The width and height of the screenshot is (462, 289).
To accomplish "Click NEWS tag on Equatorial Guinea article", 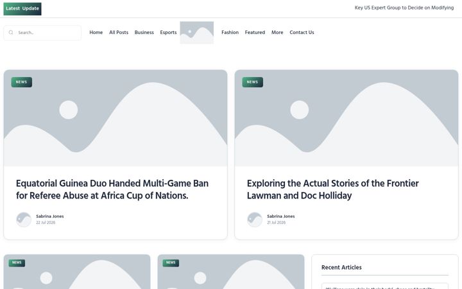I will point(22,82).
